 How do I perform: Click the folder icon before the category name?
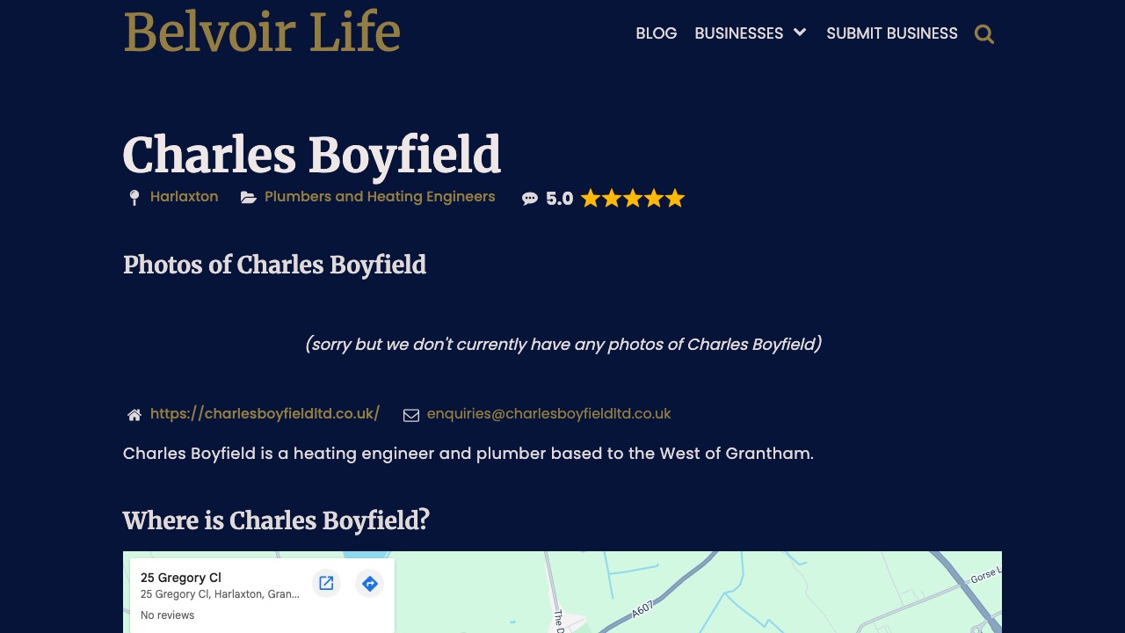pos(249,197)
